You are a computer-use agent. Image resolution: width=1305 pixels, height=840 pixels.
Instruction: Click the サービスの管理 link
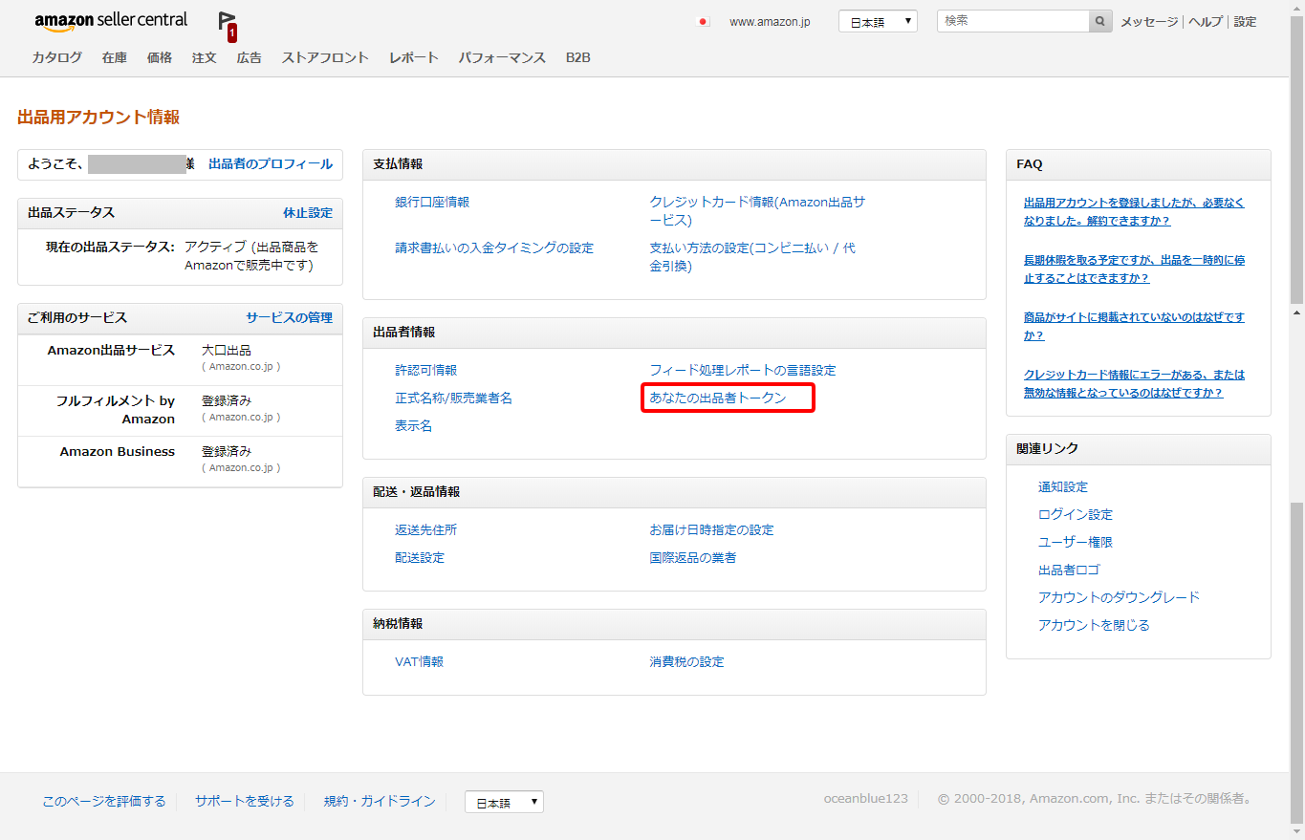click(x=290, y=317)
